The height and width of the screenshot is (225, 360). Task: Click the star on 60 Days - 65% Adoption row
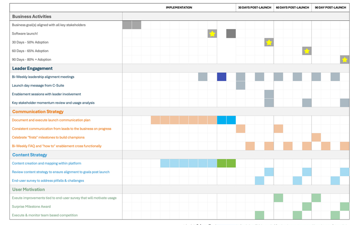pos(307,51)
